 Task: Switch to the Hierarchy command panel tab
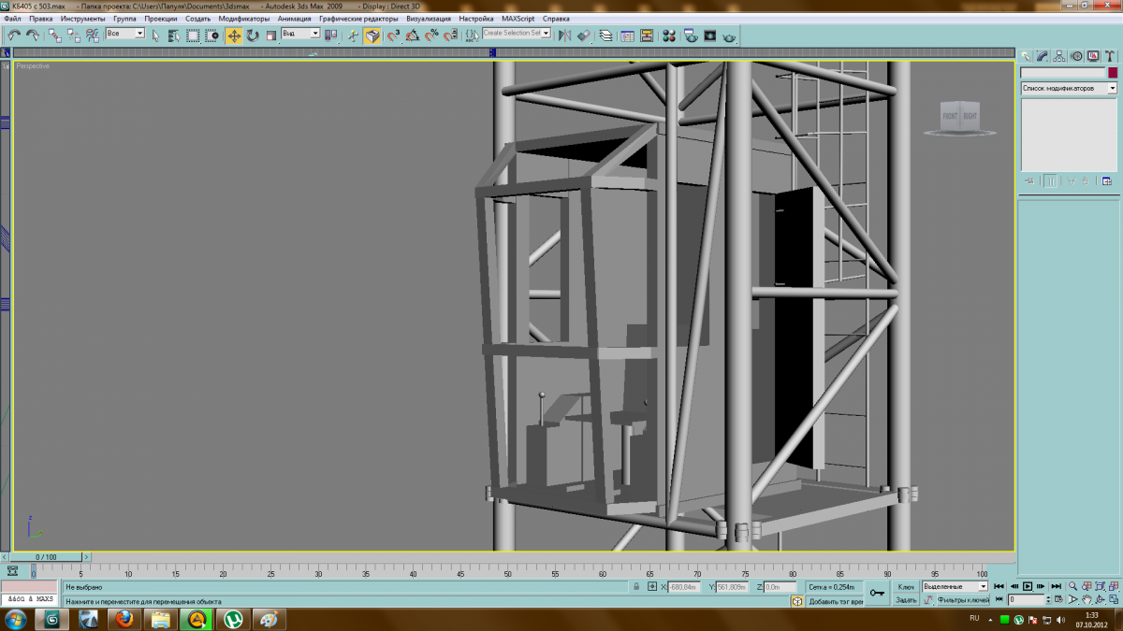coord(1059,56)
